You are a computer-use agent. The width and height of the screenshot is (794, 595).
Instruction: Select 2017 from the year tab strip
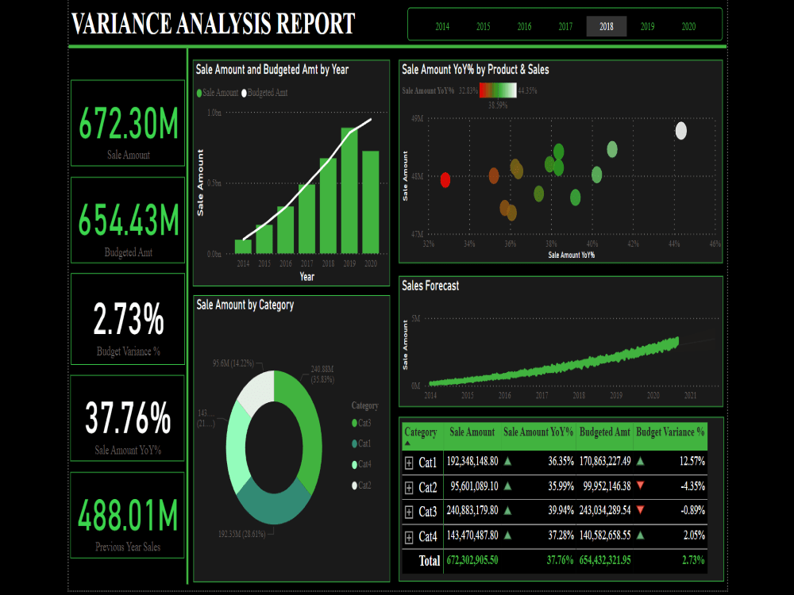click(x=565, y=26)
